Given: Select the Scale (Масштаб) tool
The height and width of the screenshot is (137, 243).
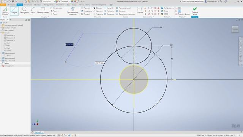Looking at the screenshot, I should pyautogui.click(x=109, y=8).
